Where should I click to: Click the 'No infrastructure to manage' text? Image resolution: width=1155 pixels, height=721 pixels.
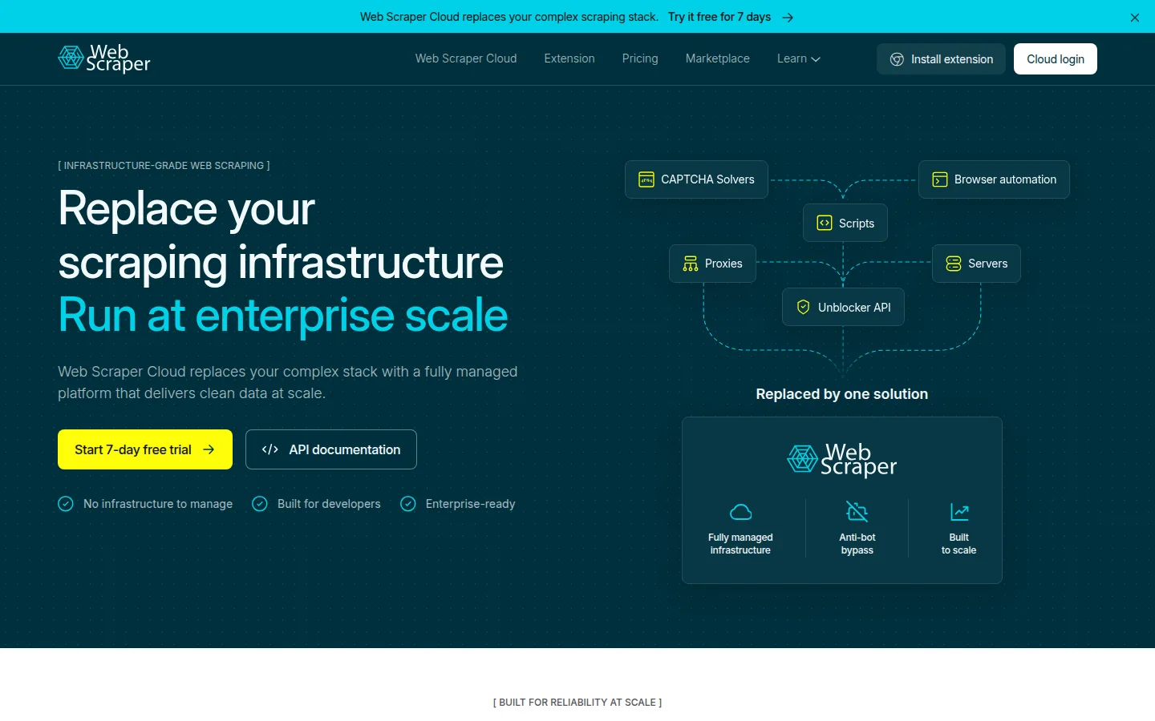[x=158, y=504]
